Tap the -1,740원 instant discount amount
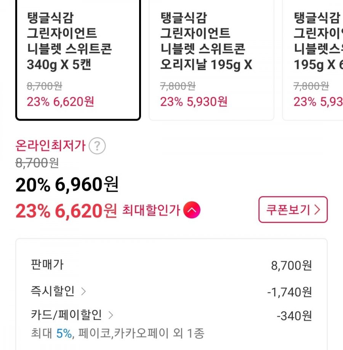This screenshot has width=343, height=350. 289,292
